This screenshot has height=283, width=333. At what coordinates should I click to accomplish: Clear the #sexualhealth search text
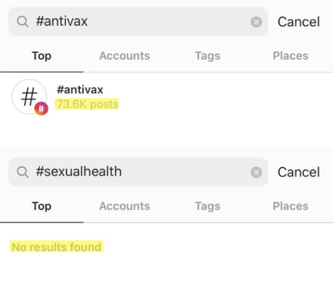[256, 172]
